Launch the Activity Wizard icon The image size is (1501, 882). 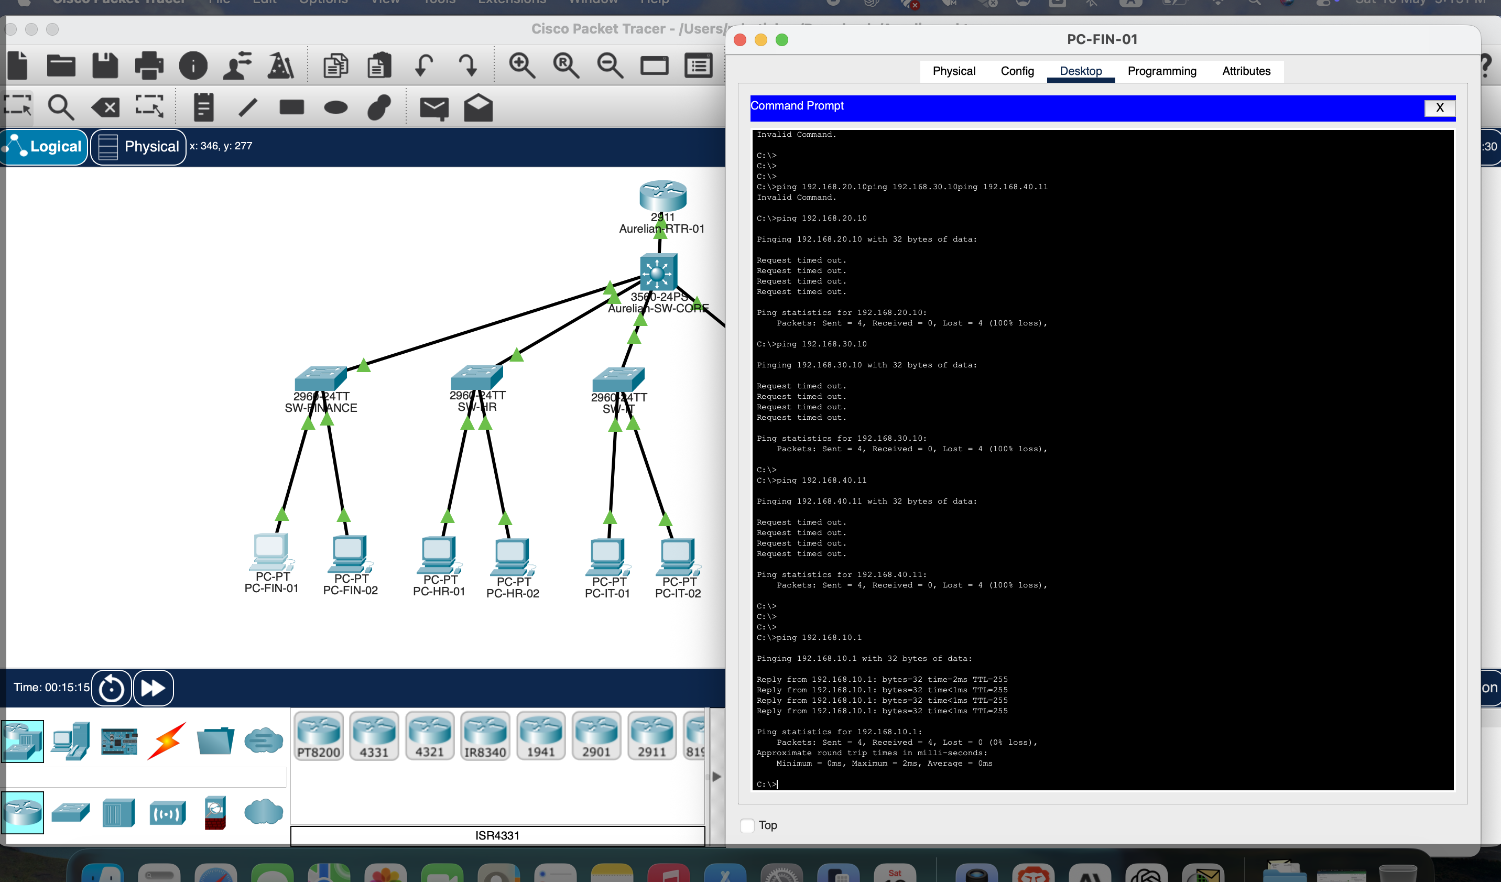[x=237, y=65]
